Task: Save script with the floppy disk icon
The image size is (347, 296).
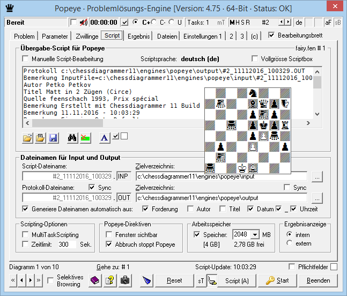Action: tap(53, 138)
